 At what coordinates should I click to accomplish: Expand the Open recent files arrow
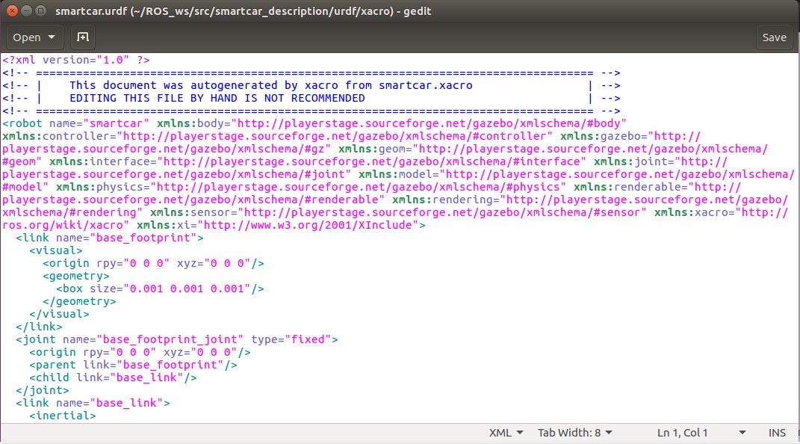(52, 37)
